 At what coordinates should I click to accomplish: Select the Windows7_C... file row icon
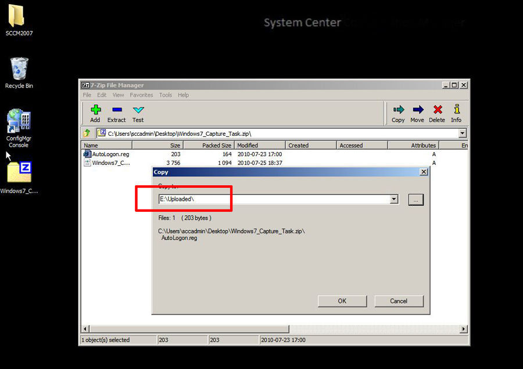pos(87,162)
